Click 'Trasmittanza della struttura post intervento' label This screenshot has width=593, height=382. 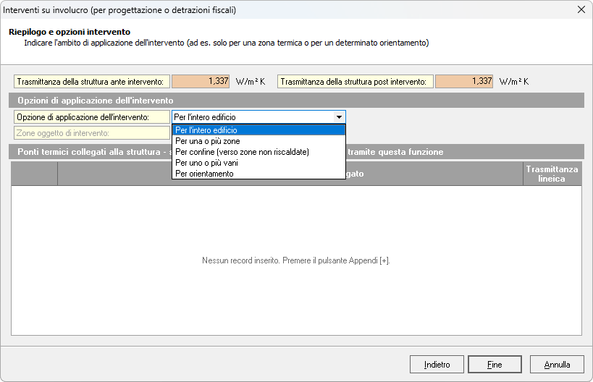tap(356, 82)
